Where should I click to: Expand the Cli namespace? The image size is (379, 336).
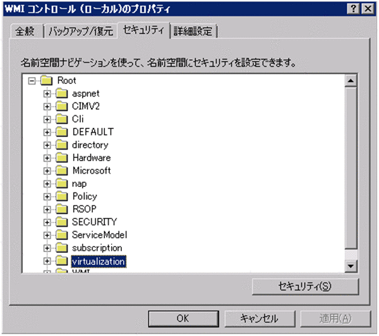click(47, 119)
